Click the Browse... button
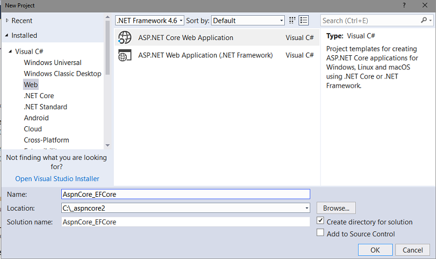Image resolution: width=436 pixels, height=259 pixels. pos(336,208)
